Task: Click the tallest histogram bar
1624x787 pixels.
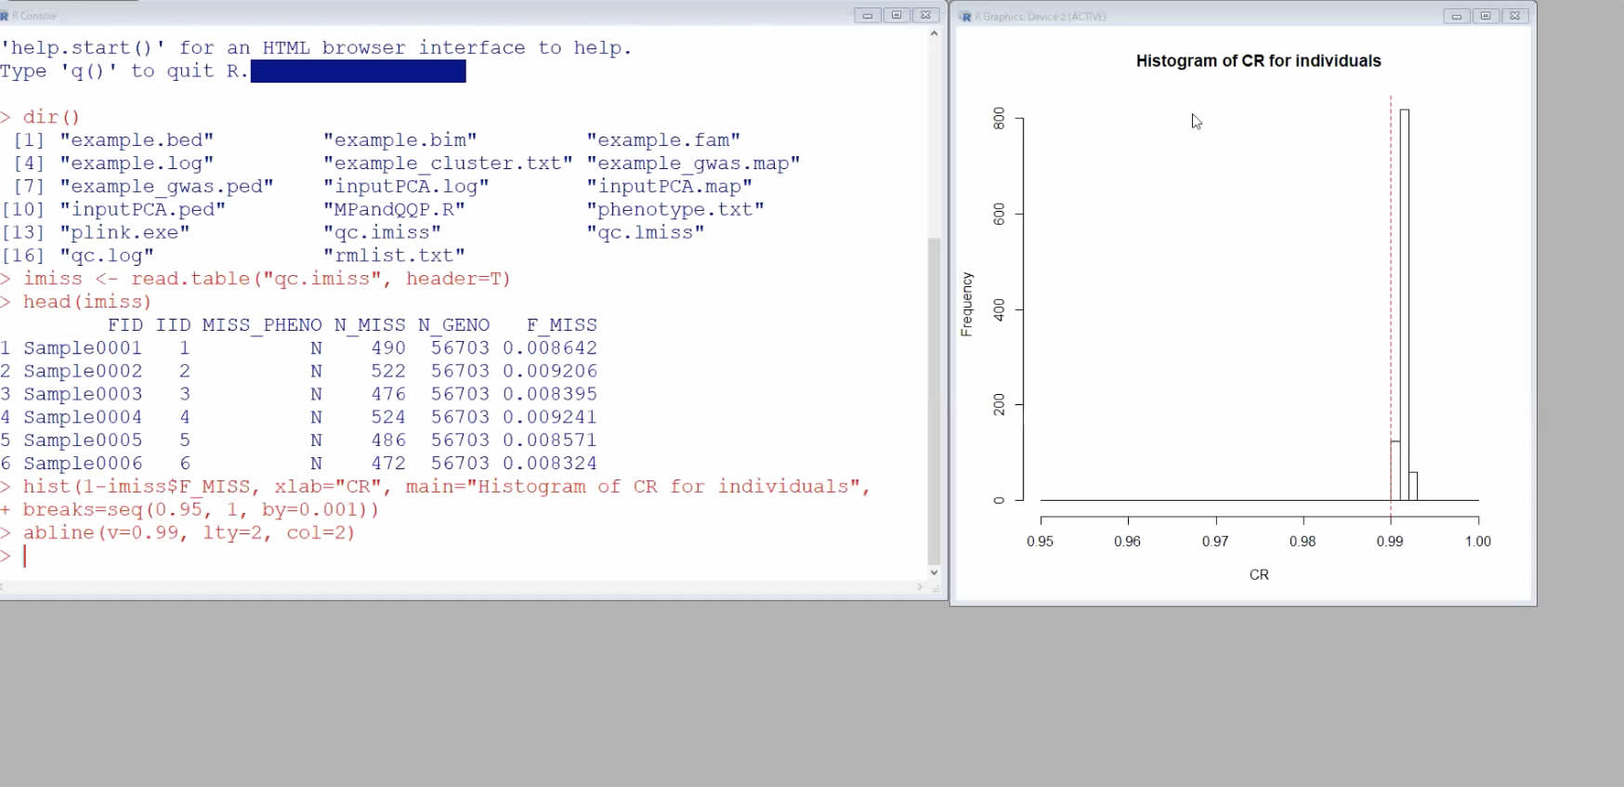Action: tap(1404, 307)
